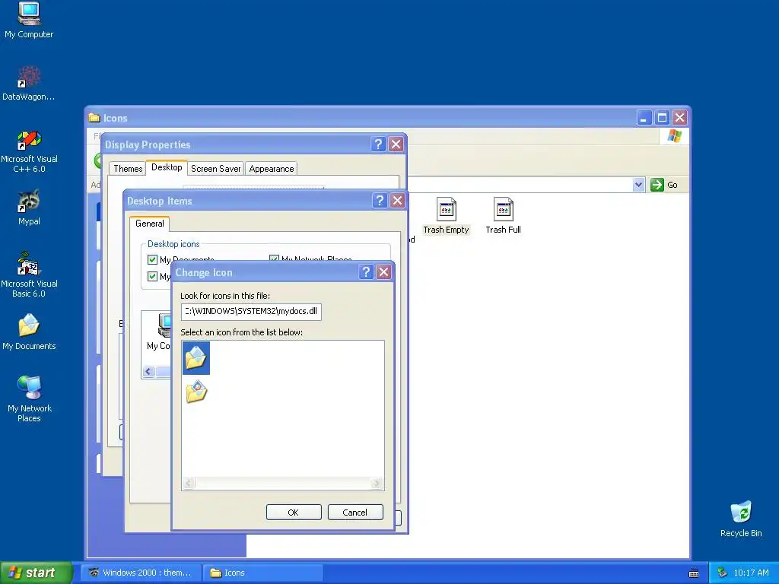Click the folder icon in Icons window title bar

94,118
